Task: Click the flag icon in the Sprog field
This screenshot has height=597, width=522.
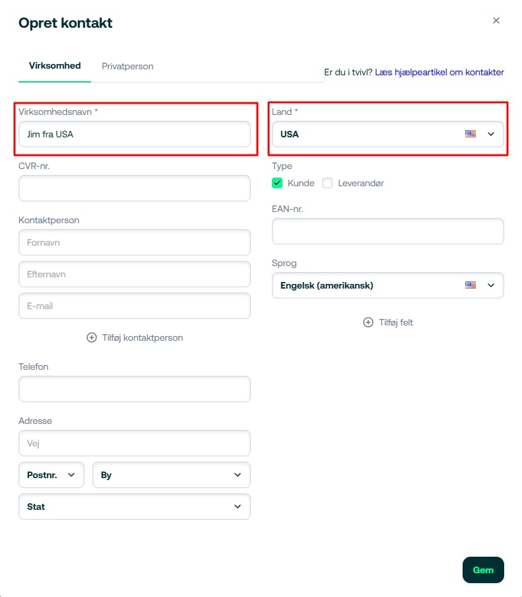Action: pos(471,285)
